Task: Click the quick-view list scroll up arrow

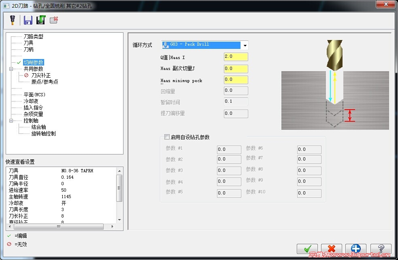Action: click(x=119, y=171)
